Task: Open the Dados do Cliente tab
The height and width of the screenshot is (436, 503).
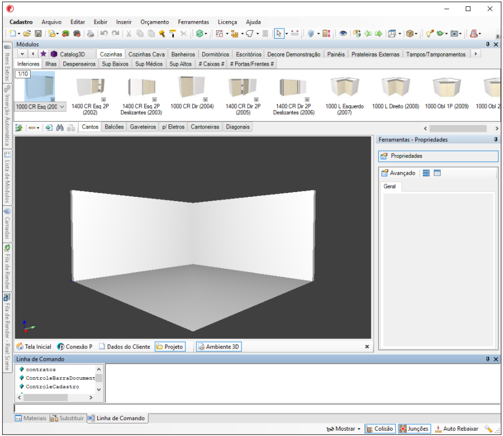Action: pyautogui.click(x=125, y=347)
